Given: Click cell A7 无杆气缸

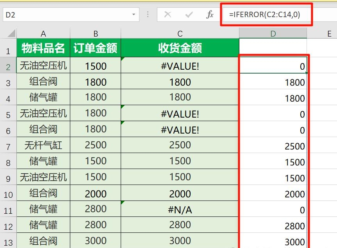Looking at the screenshot, I should pos(43,145).
